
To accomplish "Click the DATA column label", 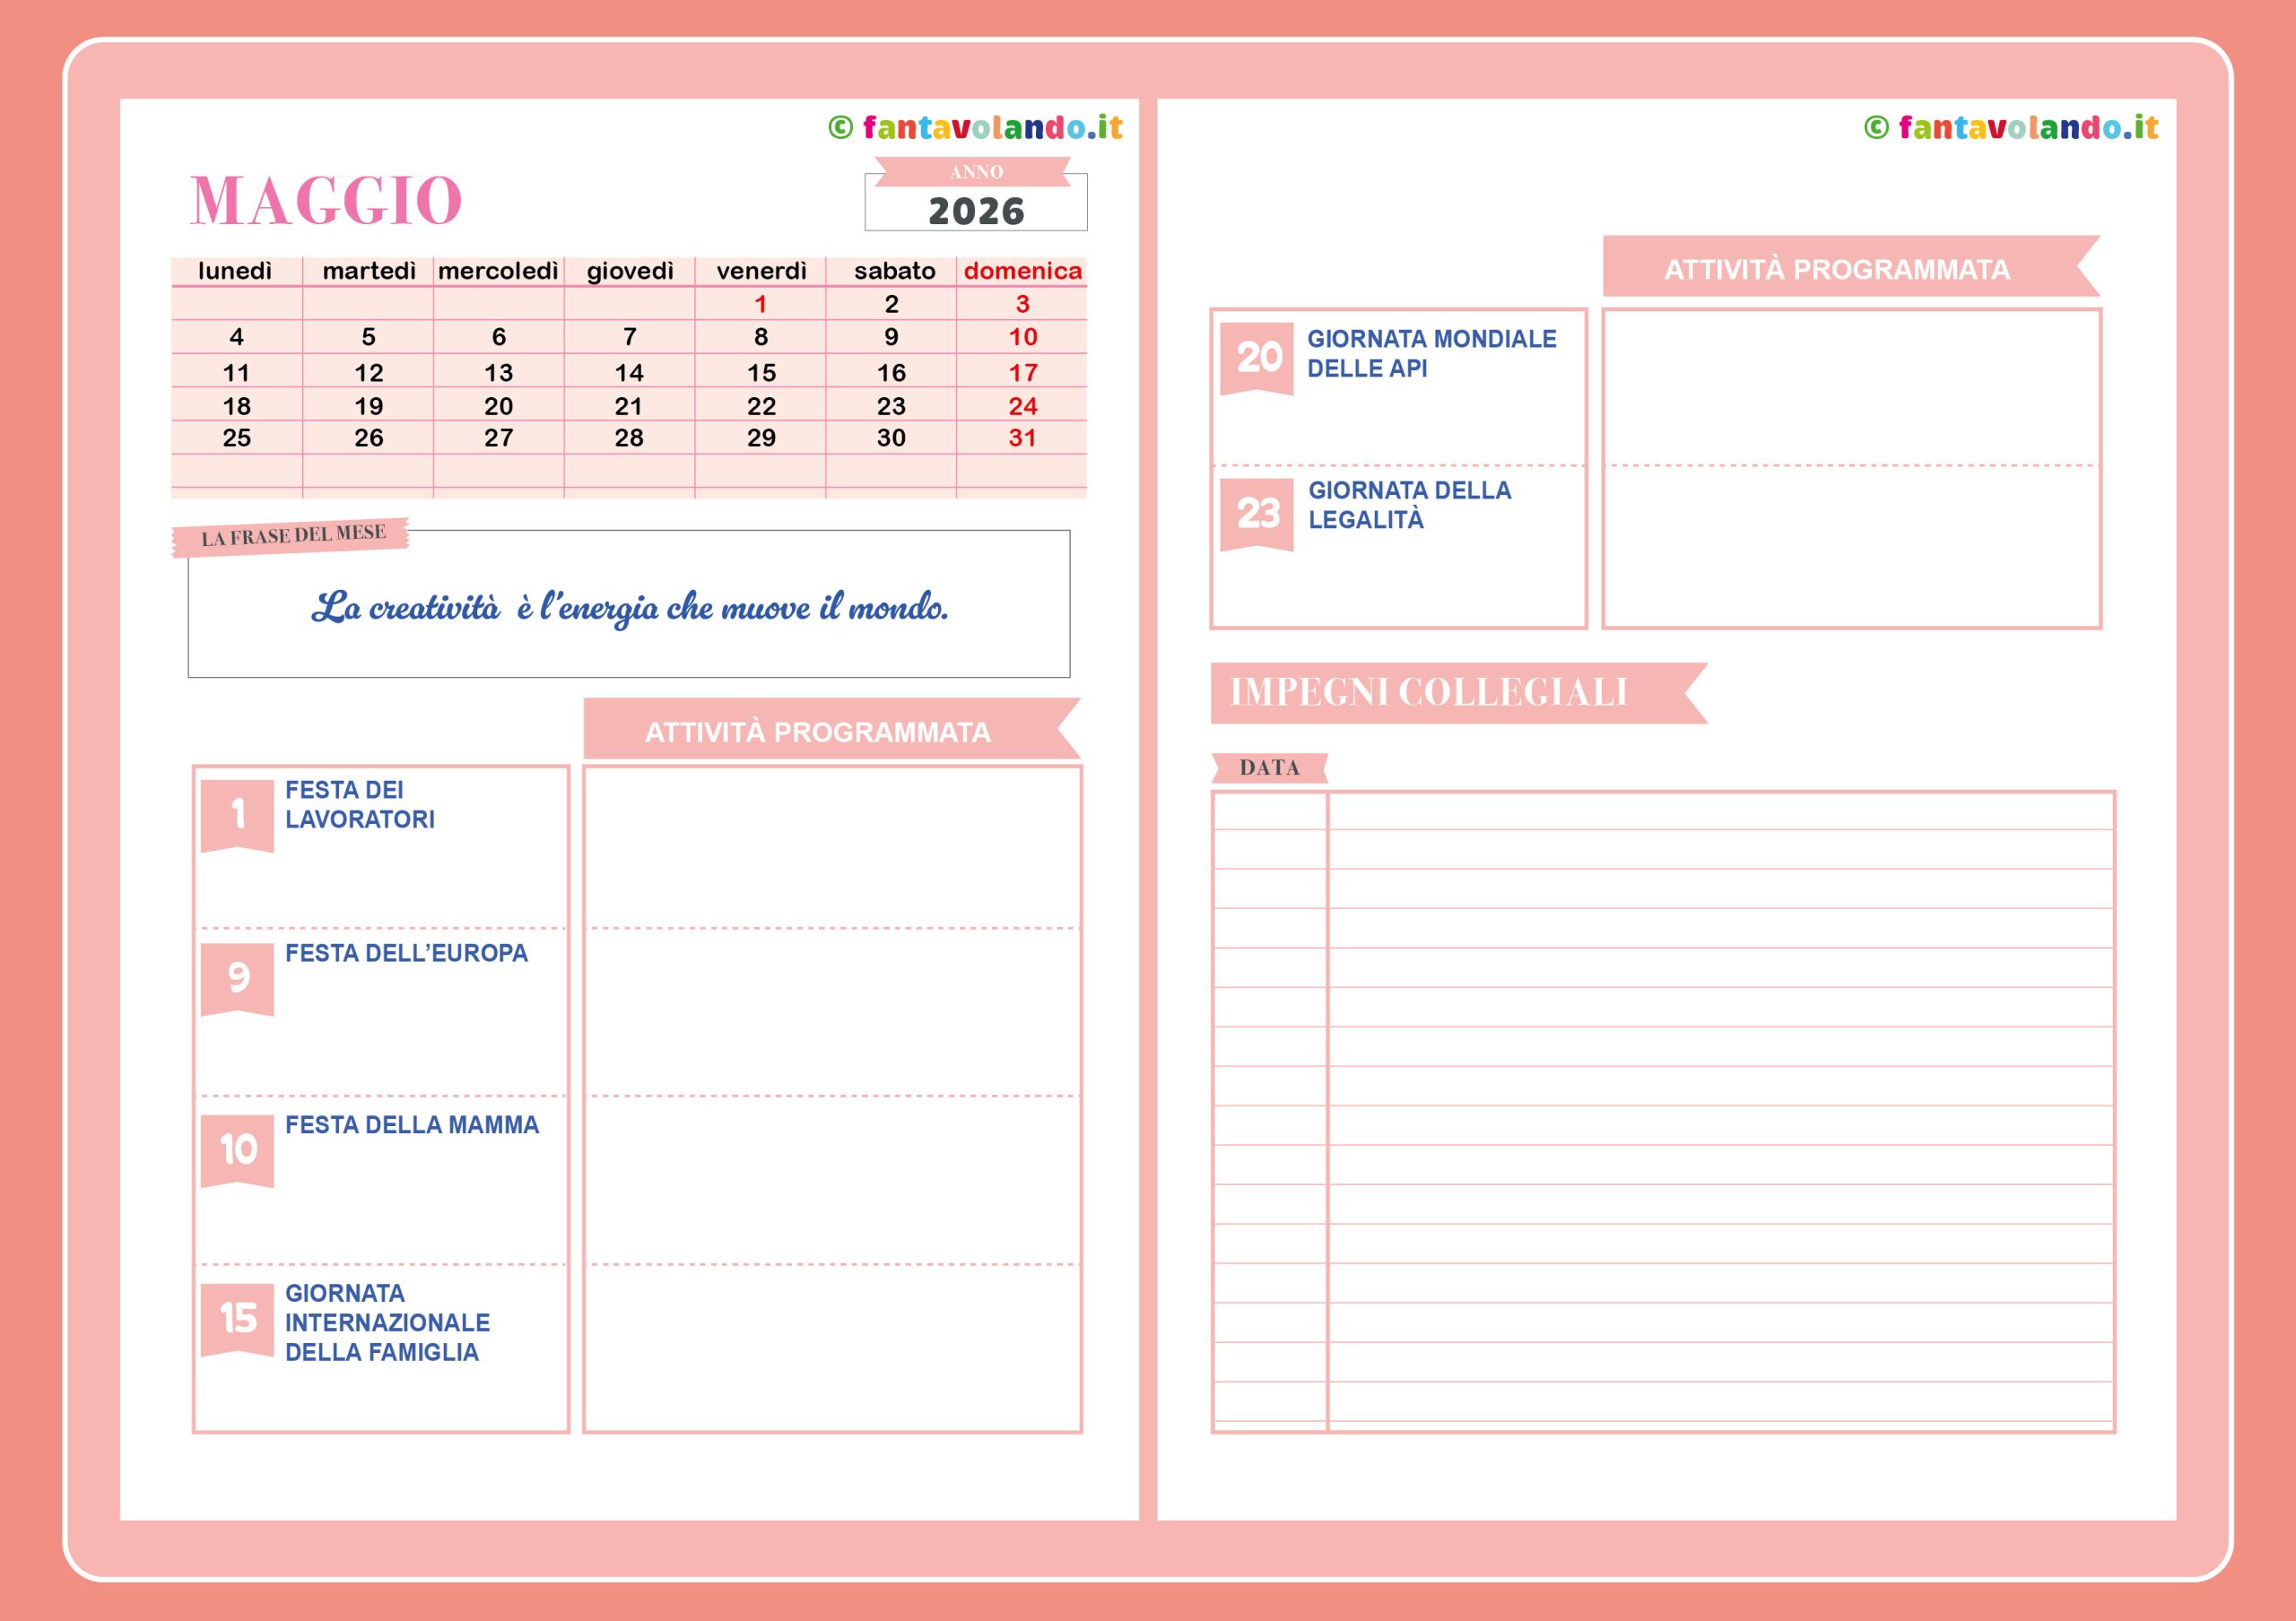I will click(x=1268, y=767).
